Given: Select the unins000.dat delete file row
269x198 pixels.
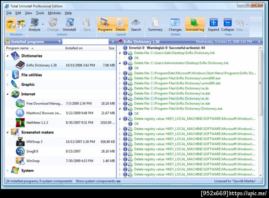Looking at the screenshot, I should tap(177, 84).
